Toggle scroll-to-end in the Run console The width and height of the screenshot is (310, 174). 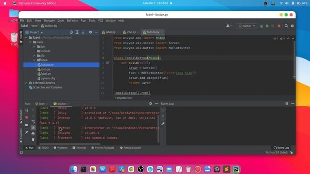click(x=33, y=128)
